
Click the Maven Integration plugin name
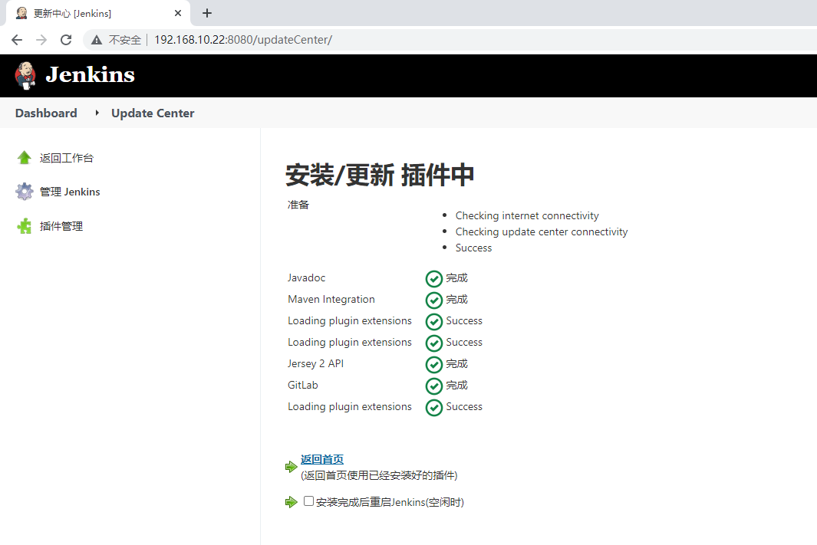[331, 299]
